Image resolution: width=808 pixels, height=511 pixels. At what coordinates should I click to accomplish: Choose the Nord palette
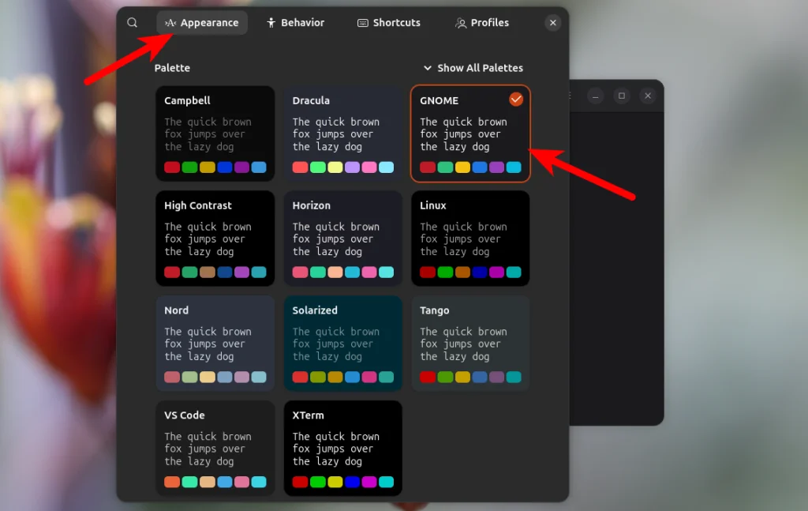click(x=215, y=344)
